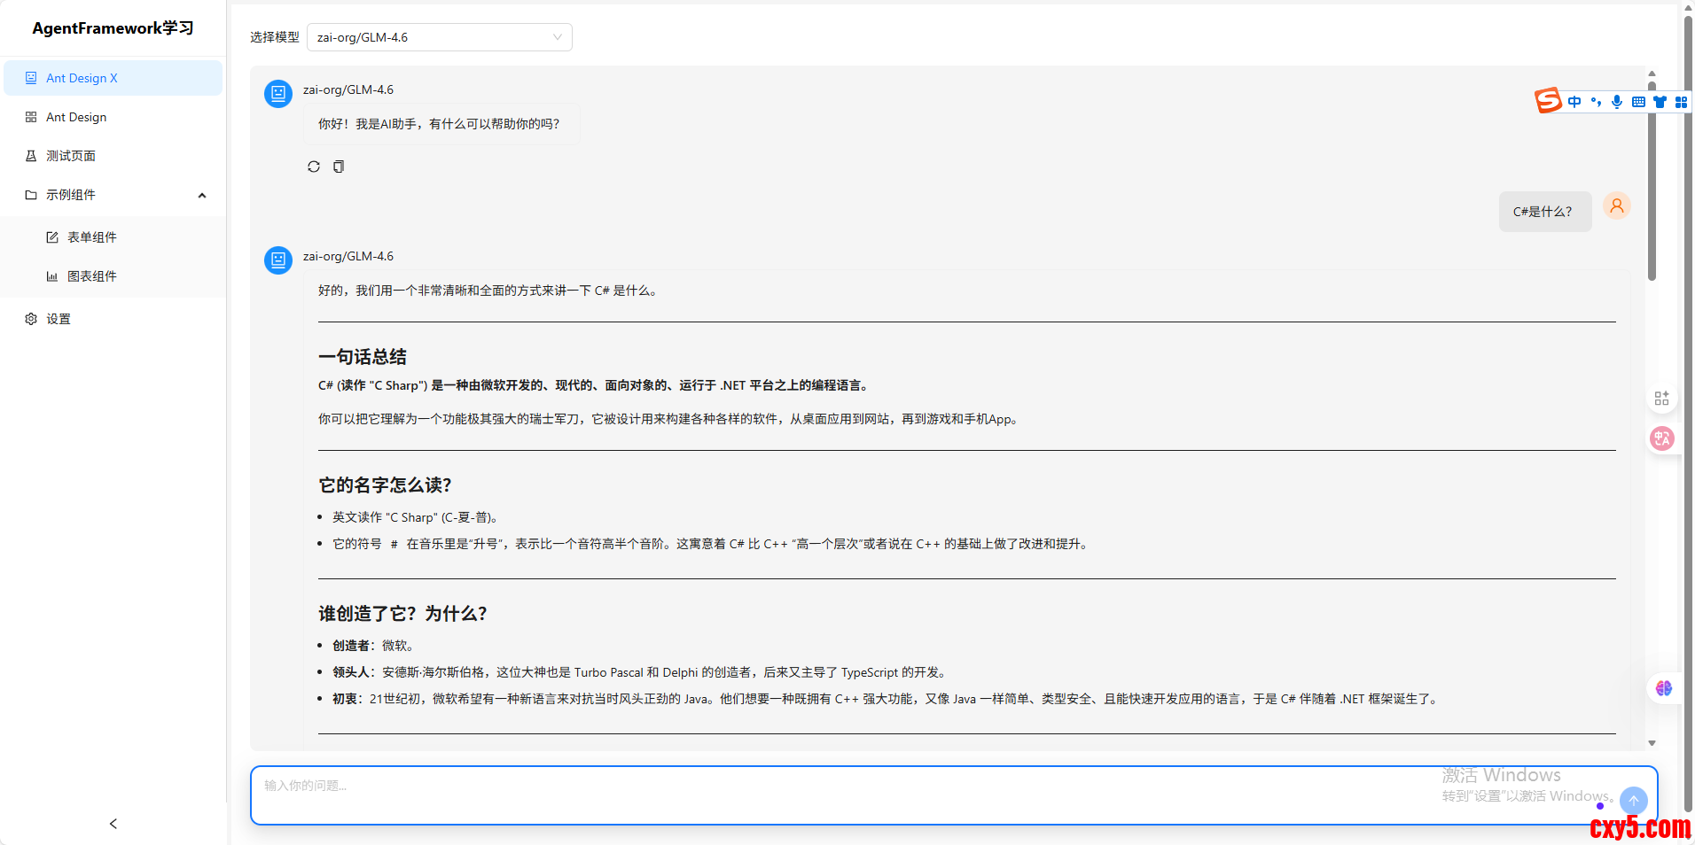Toggle IME punctuation mode
The width and height of the screenshot is (1695, 845).
pos(1596,102)
